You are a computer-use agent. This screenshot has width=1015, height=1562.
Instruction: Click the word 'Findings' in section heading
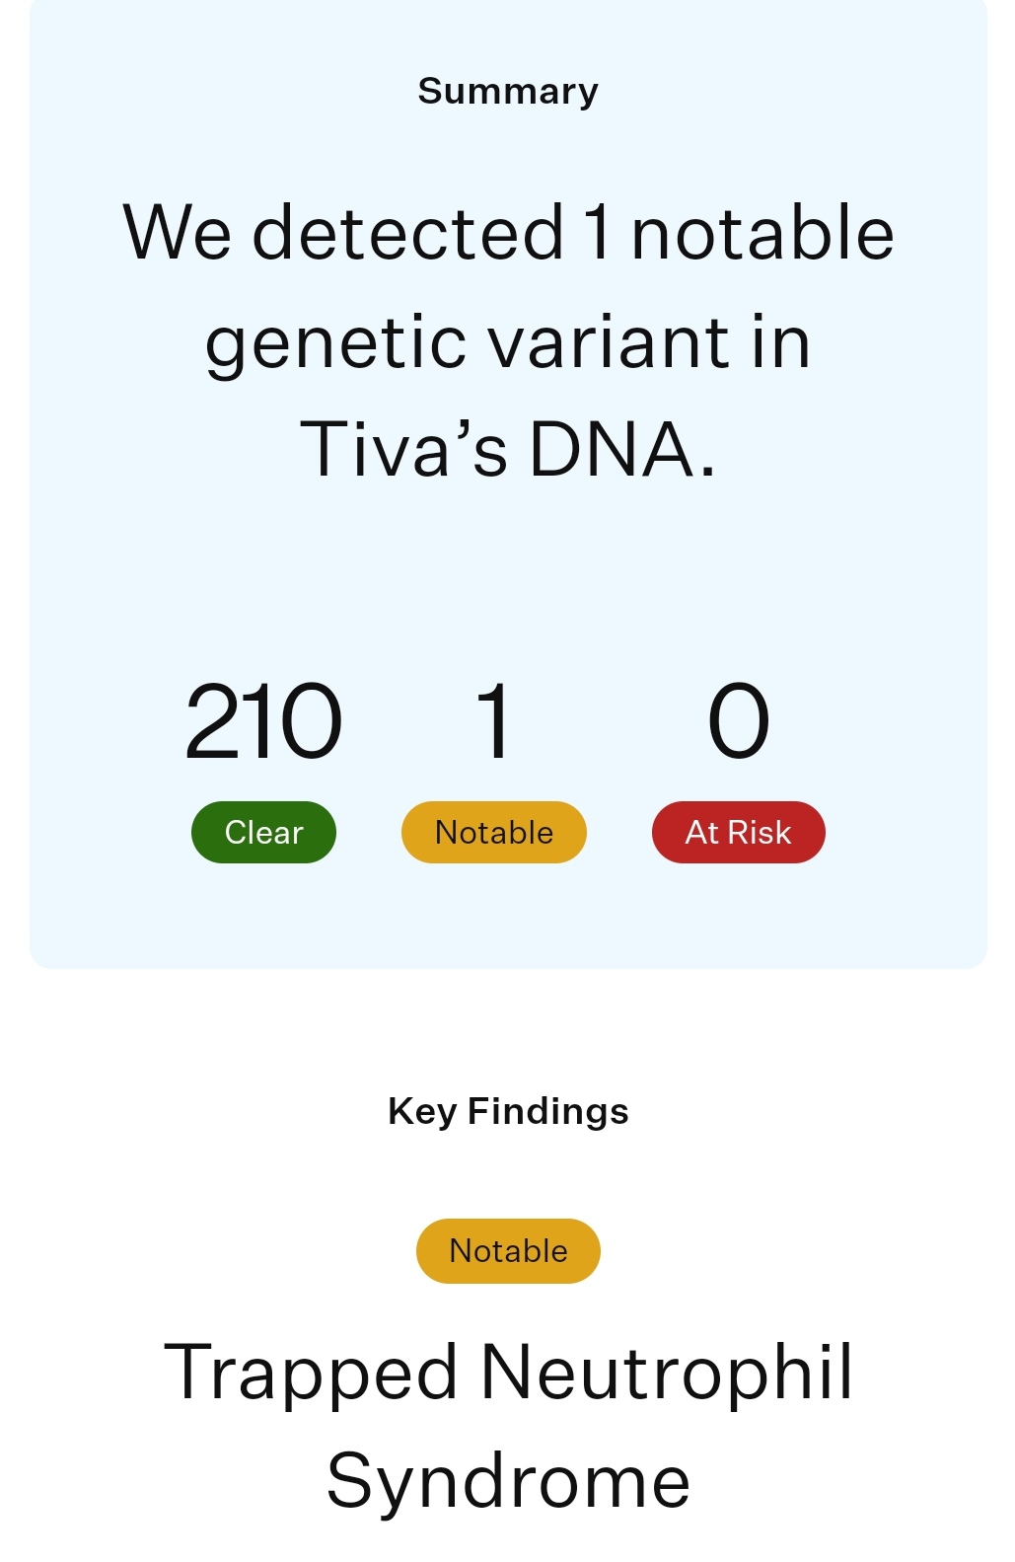[x=548, y=1111]
